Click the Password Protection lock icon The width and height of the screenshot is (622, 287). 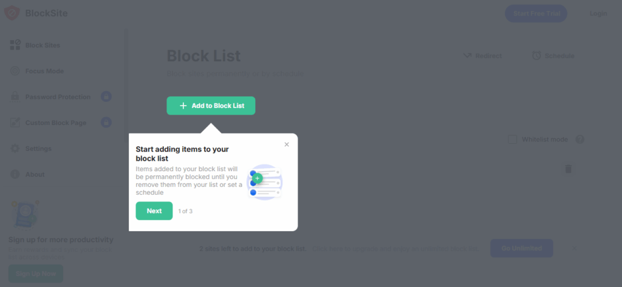15,97
